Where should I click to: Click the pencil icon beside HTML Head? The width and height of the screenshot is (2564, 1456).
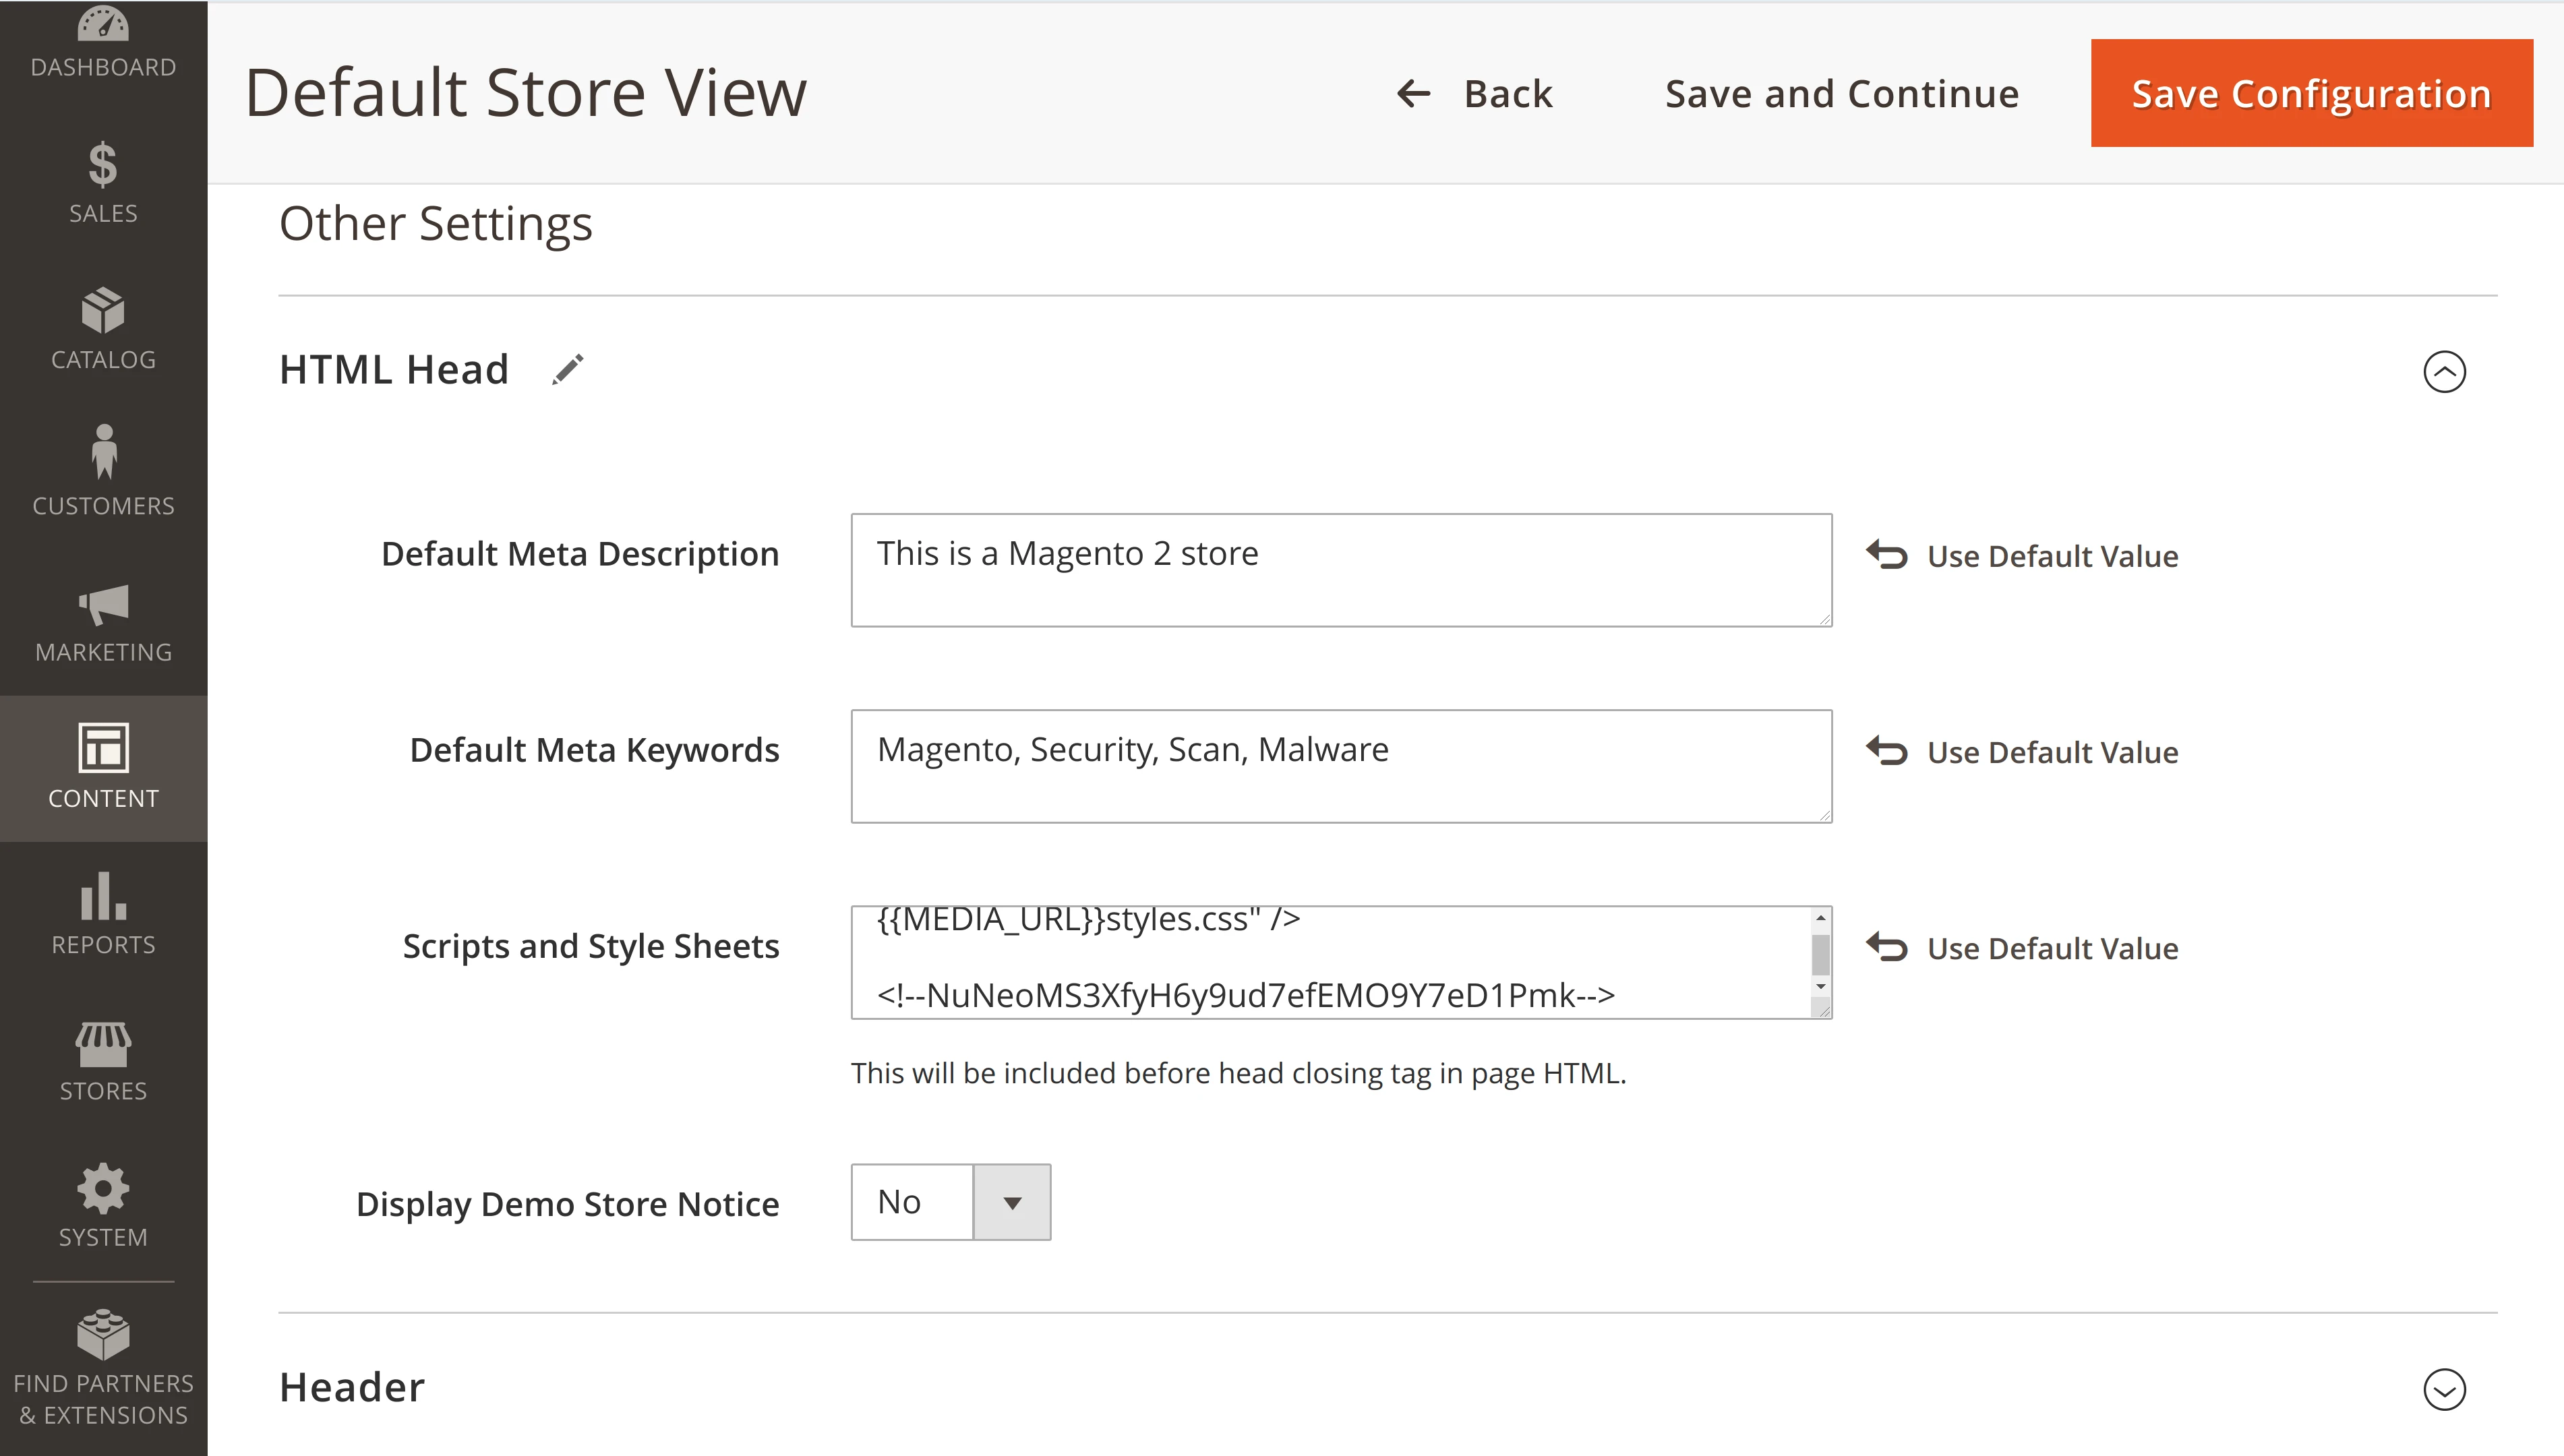click(568, 370)
